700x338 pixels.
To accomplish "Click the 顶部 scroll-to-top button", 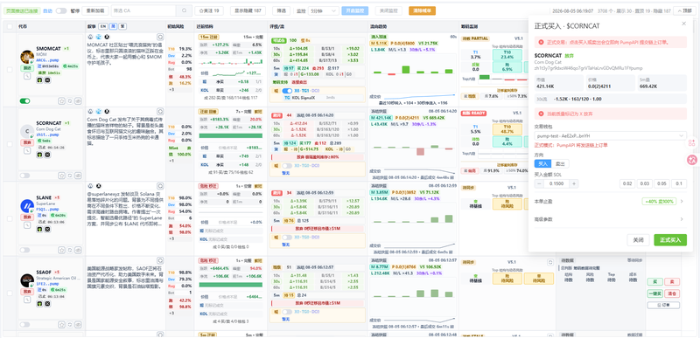I will [x=684, y=11].
